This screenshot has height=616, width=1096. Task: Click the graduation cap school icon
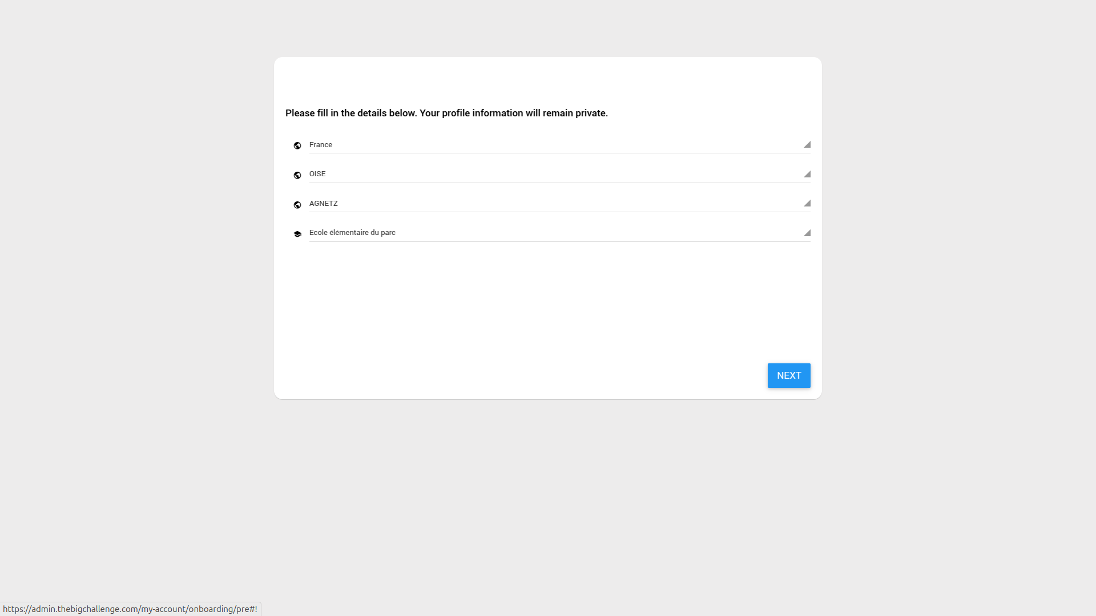click(x=297, y=234)
